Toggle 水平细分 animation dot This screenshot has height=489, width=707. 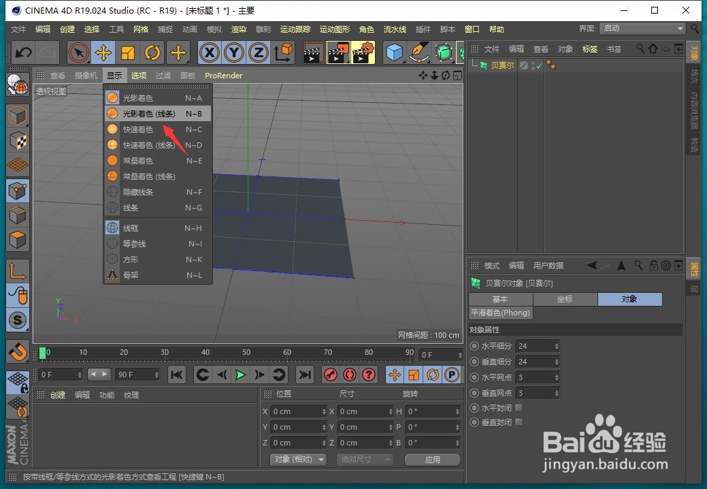474,346
